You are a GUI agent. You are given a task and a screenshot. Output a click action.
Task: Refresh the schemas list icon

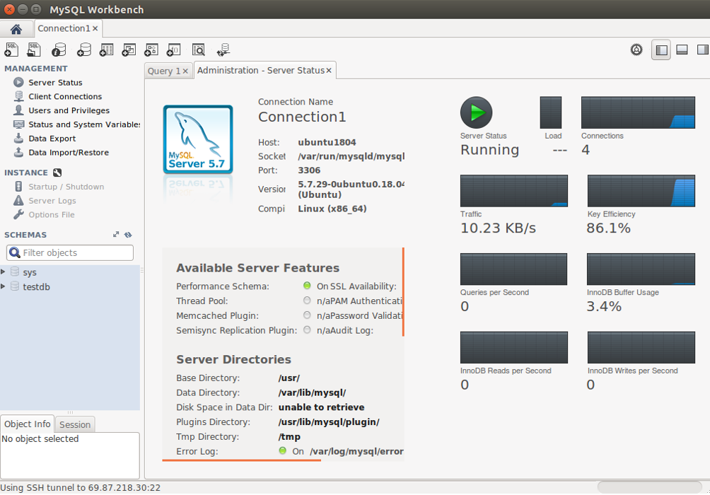[128, 235]
